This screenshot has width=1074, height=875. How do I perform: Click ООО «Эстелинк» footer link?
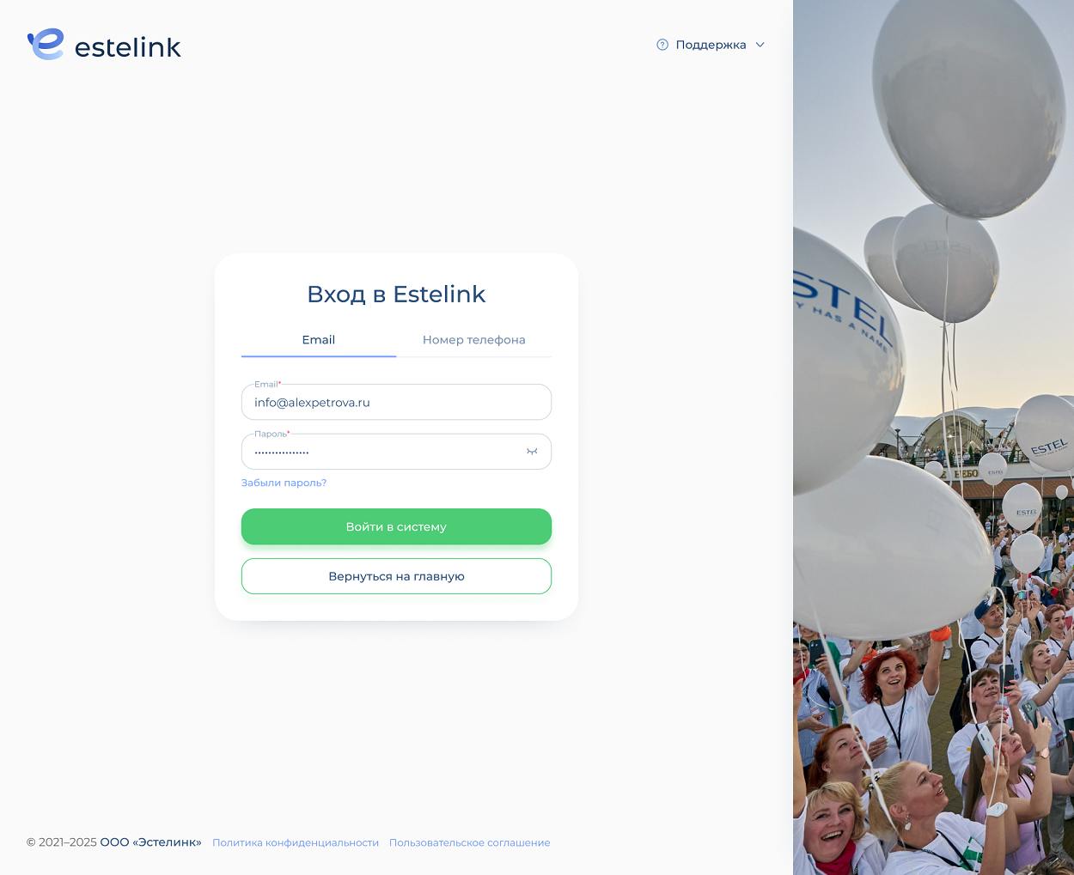click(x=150, y=842)
